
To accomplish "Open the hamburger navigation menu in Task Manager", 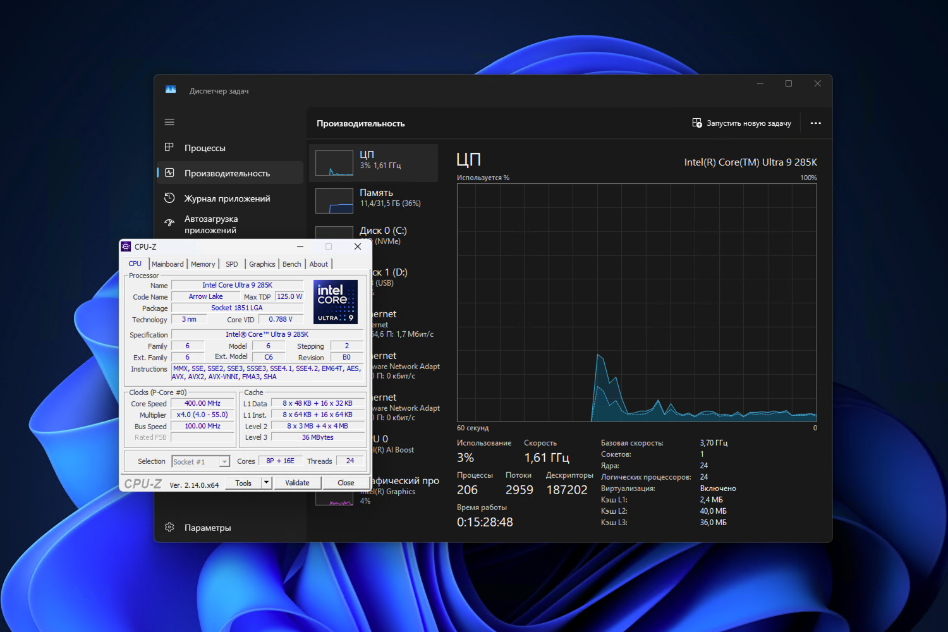I will click(x=169, y=122).
